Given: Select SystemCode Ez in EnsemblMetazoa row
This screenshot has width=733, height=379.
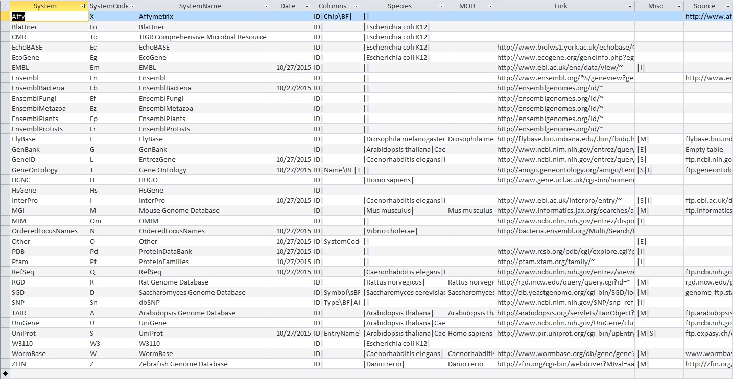Looking at the screenshot, I should [x=112, y=108].
